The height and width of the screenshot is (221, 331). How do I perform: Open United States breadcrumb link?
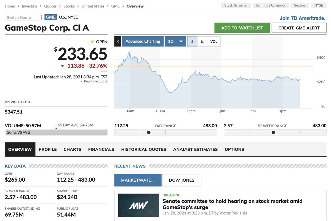point(93,6)
